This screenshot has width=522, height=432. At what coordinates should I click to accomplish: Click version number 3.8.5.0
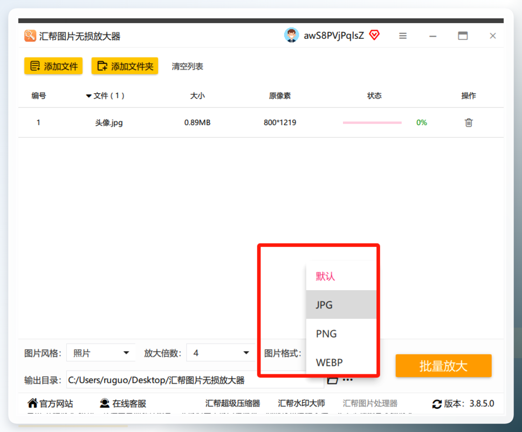482,403
